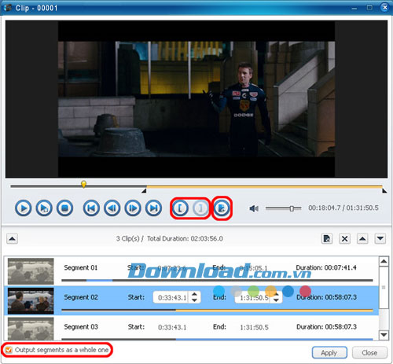Click the play segment button
Viewport: 393px width, 364px height.
click(44, 208)
